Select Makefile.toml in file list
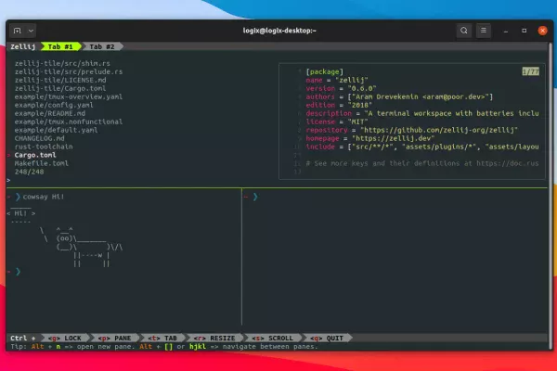Image resolution: width=557 pixels, height=371 pixels. point(42,163)
